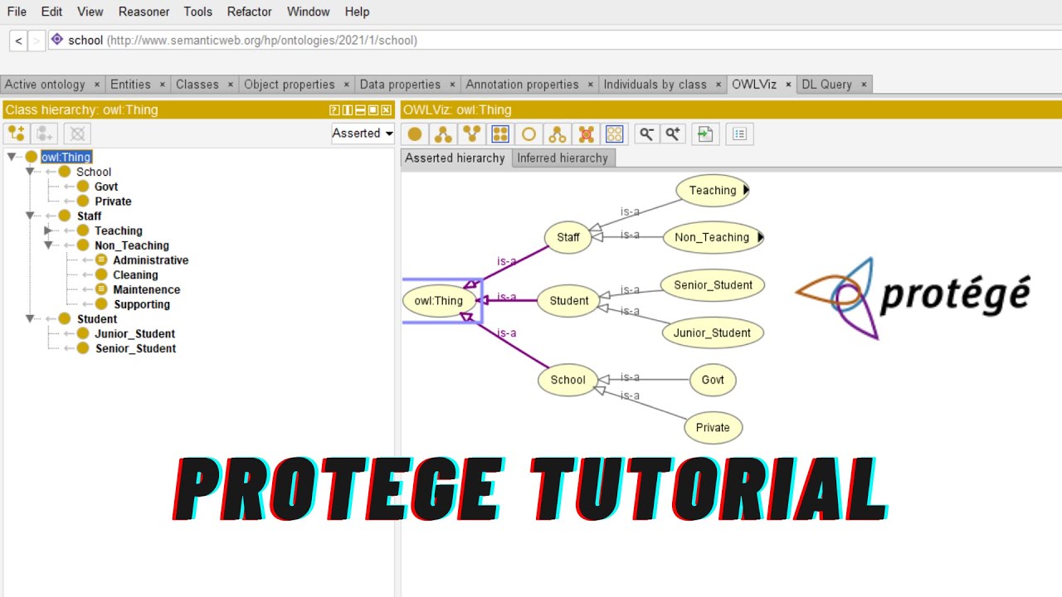Image resolution: width=1062 pixels, height=597 pixels.
Task: Go forward with the right arrow button
Action: pyautogui.click(x=37, y=41)
